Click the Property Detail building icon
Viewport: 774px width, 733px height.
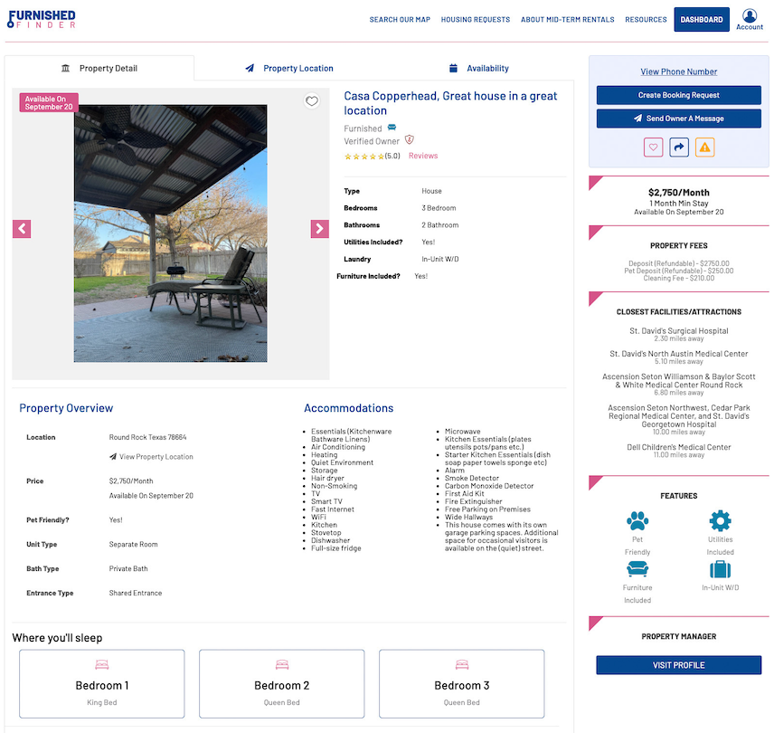(65, 68)
